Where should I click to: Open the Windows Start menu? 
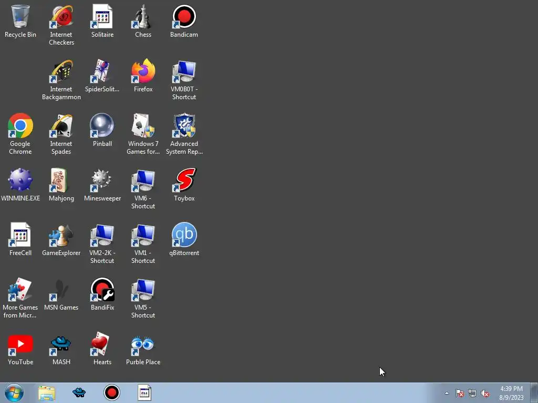tap(14, 393)
